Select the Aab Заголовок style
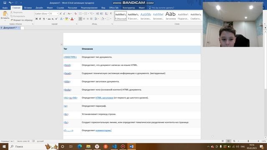267x150 pixels. click(x=171, y=16)
